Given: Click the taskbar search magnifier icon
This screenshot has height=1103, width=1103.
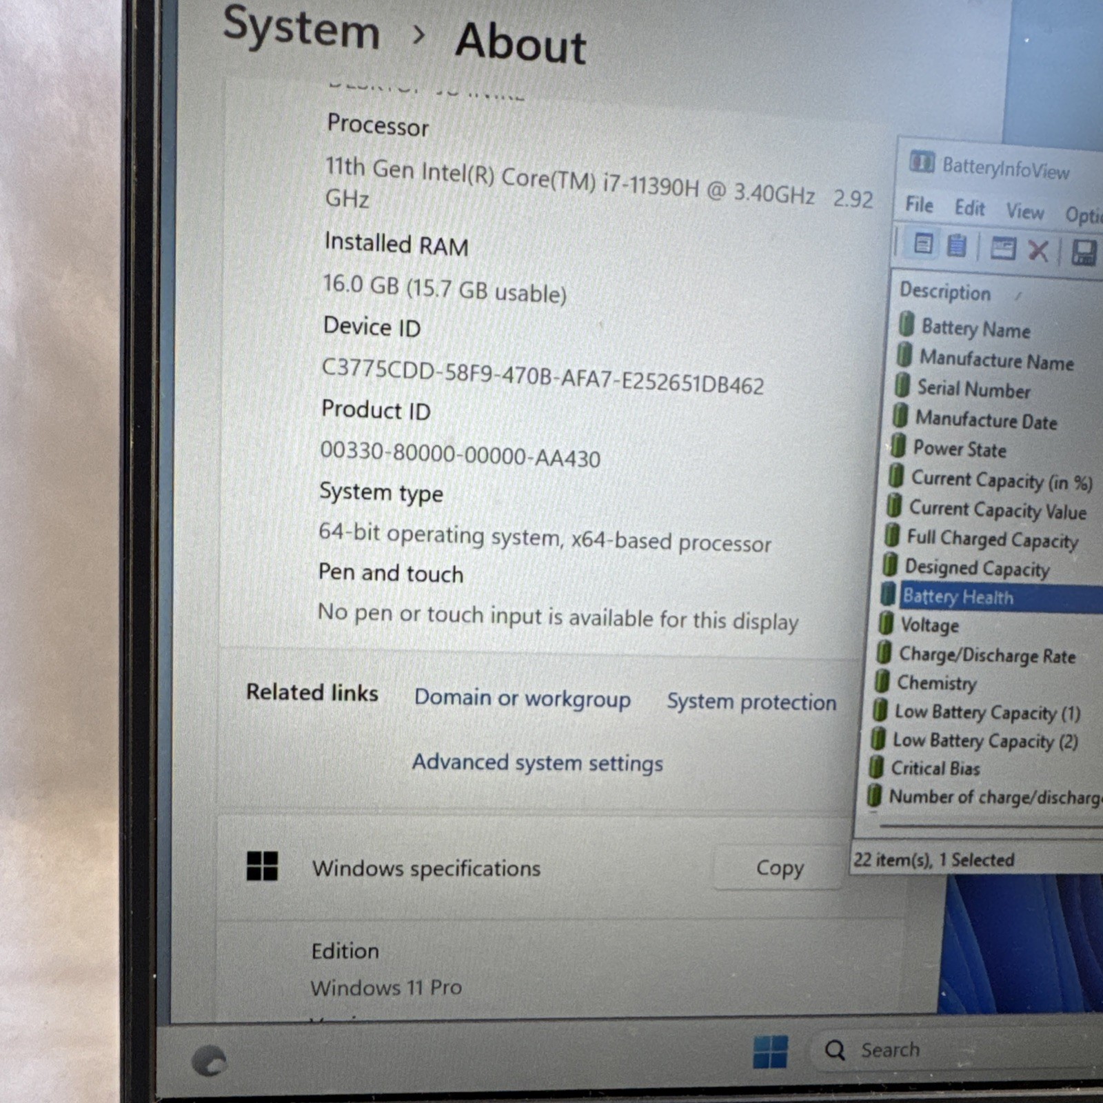Looking at the screenshot, I should tap(835, 1050).
